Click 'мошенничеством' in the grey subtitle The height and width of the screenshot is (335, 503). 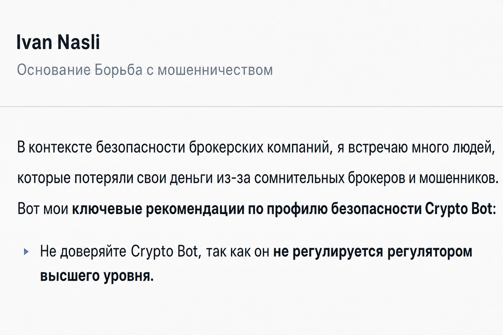click(x=215, y=70)
